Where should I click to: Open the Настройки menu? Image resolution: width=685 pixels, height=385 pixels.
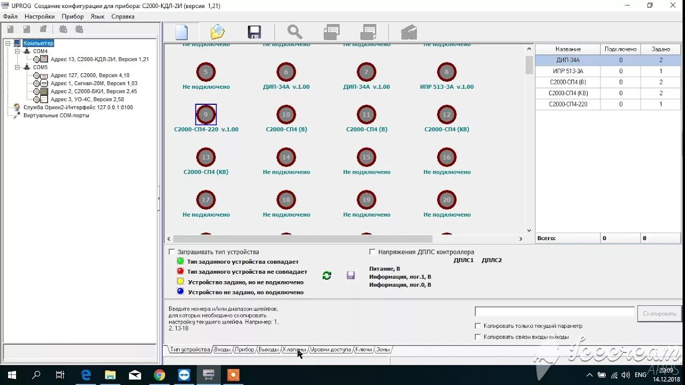click(40, 17)
